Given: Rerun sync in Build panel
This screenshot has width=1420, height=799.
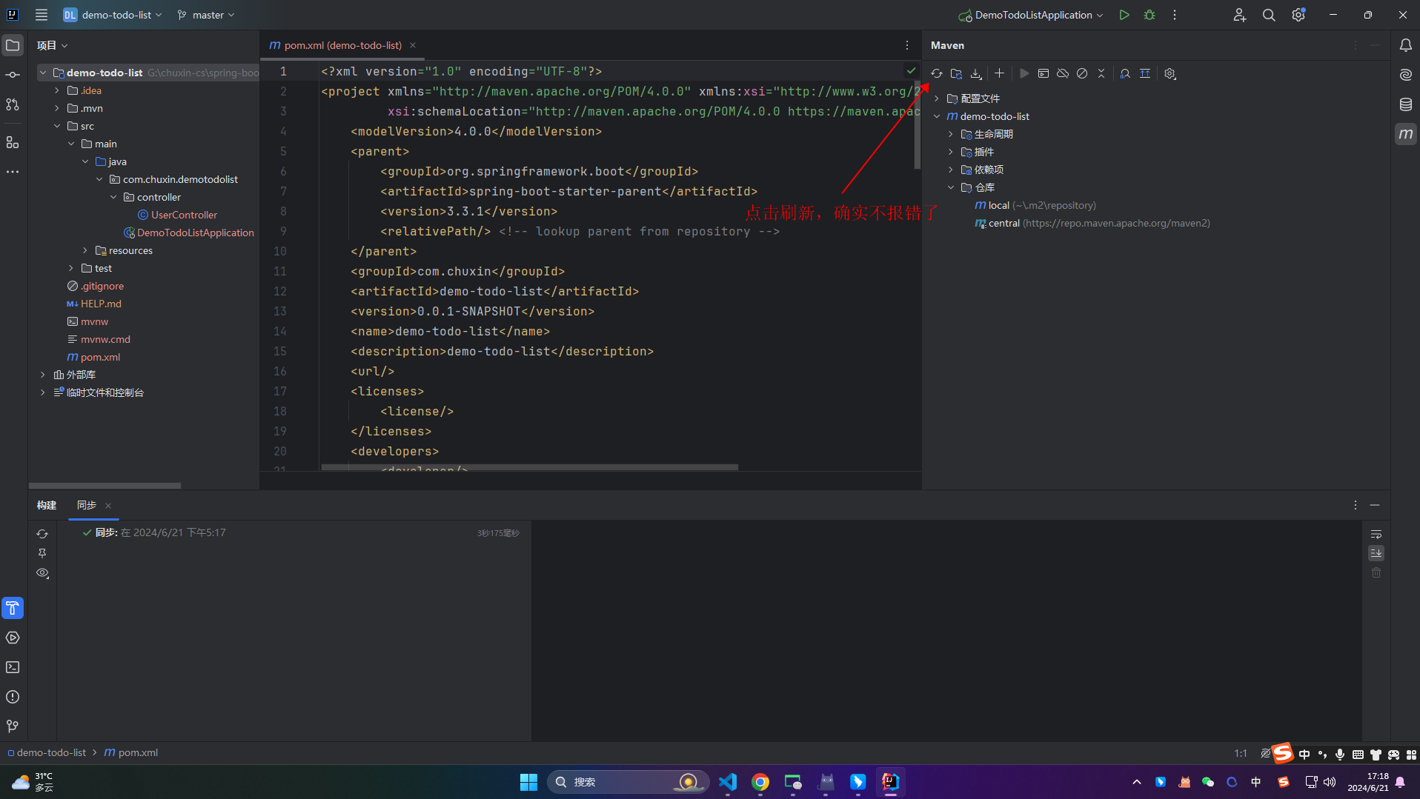Looking at the screenshot, I should (x=42, y=534).
